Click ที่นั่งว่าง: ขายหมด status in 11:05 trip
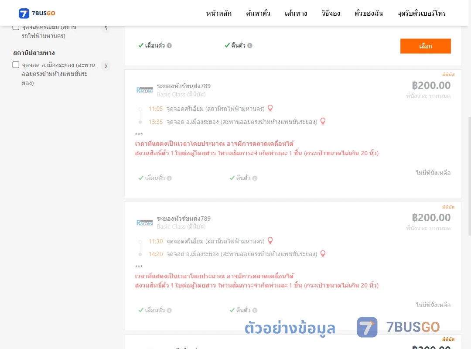Screen dimensions: 471x349 pyautogui.click(x=428, y=96)
